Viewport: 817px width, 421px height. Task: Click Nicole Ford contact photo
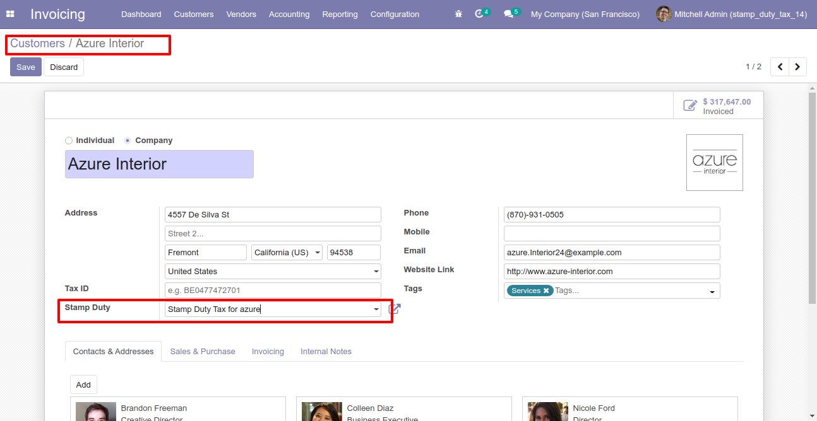(548, 412)
